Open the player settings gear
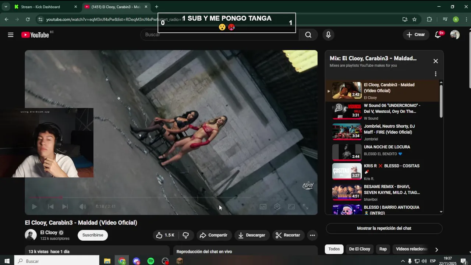The height and width of the screenshot is (265, 471). click(x=277, y=207)
